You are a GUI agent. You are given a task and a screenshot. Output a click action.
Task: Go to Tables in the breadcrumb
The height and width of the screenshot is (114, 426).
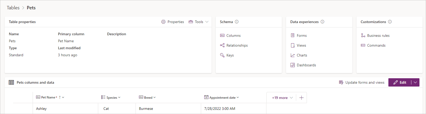click(13, 8)
